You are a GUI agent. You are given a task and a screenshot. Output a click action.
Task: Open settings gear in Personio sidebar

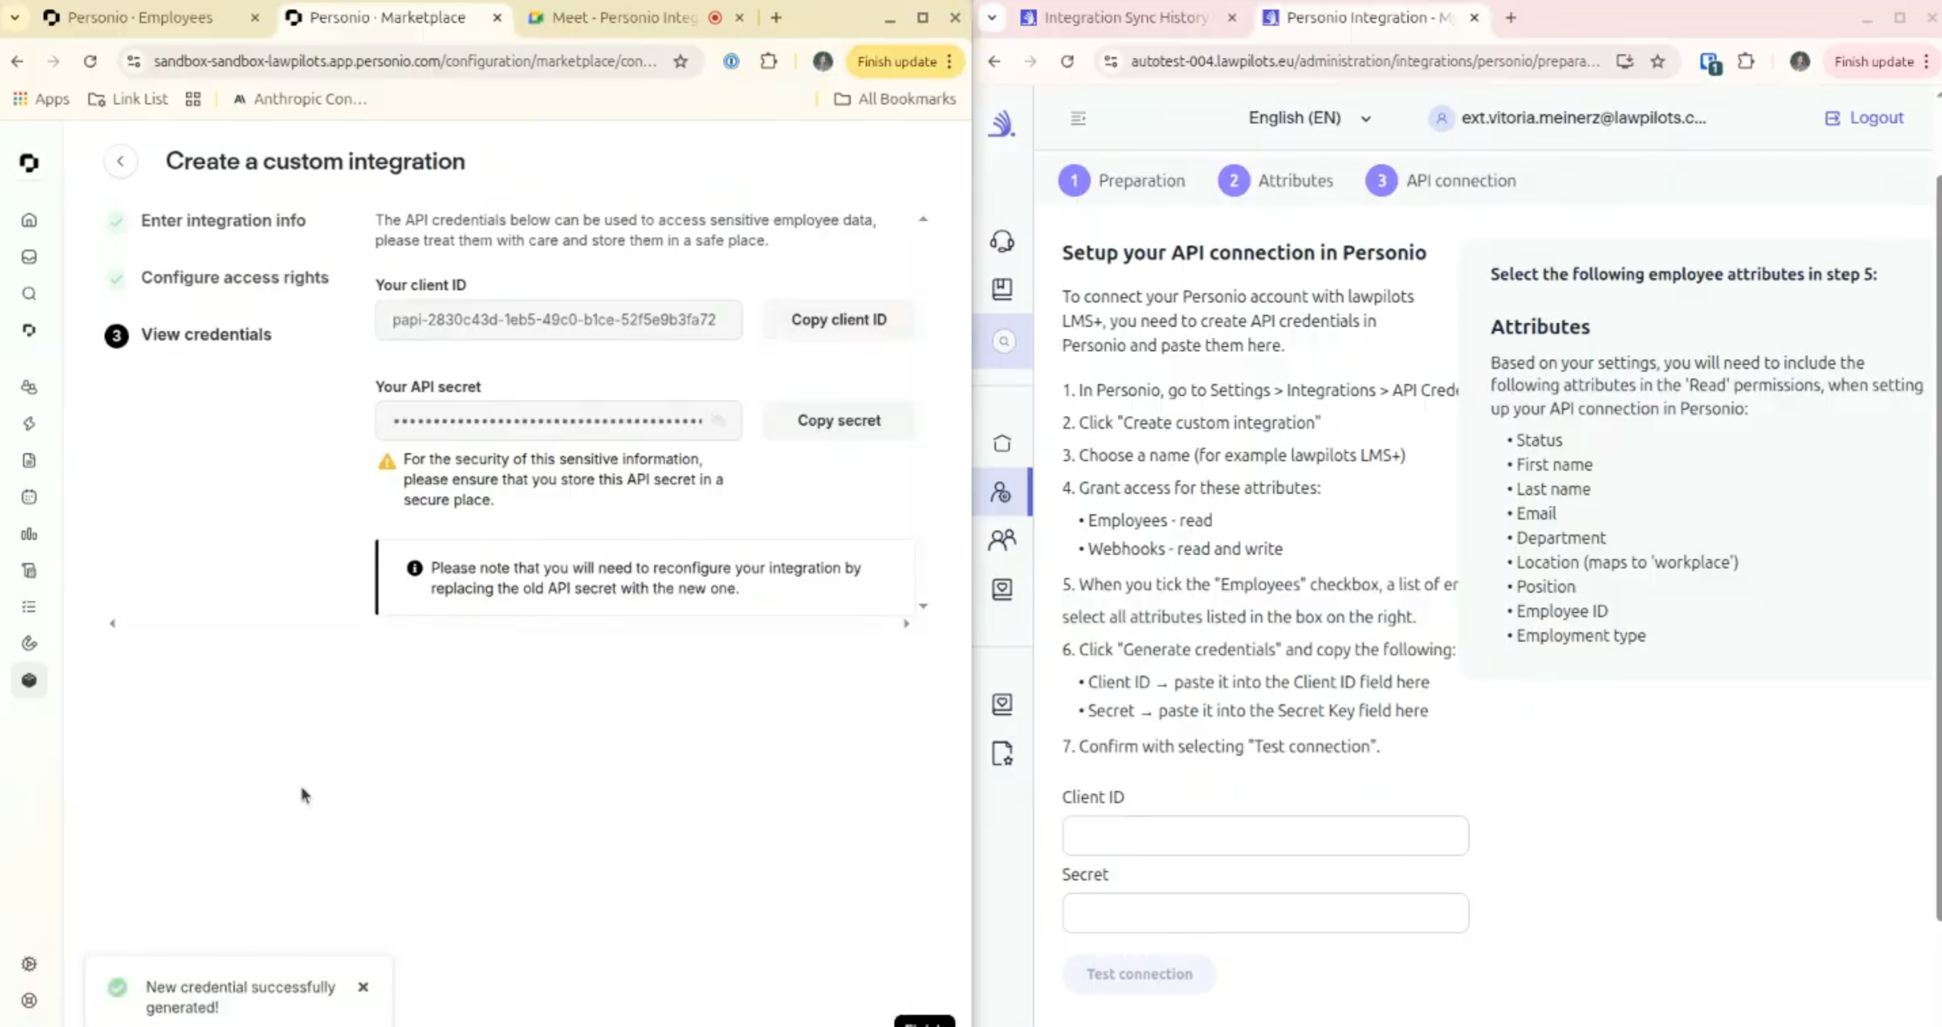pyautogui.click(x=28, y=964)
